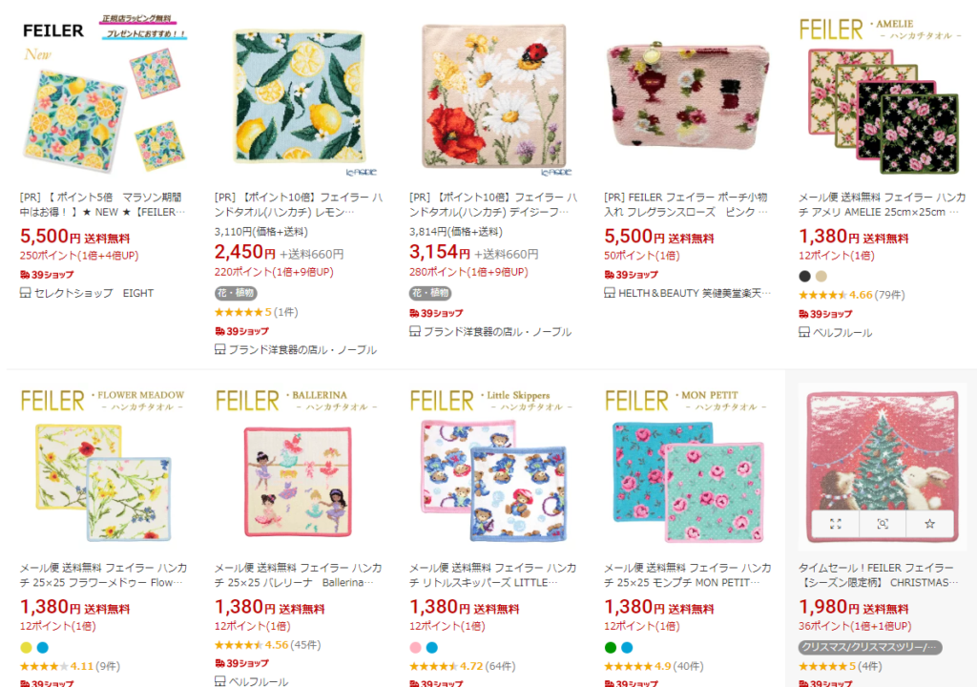977x687 pixels.
Task: Click the クリスマス/クリスマスツリー tag on Christmas item
Action: click(x=870, y=647)
